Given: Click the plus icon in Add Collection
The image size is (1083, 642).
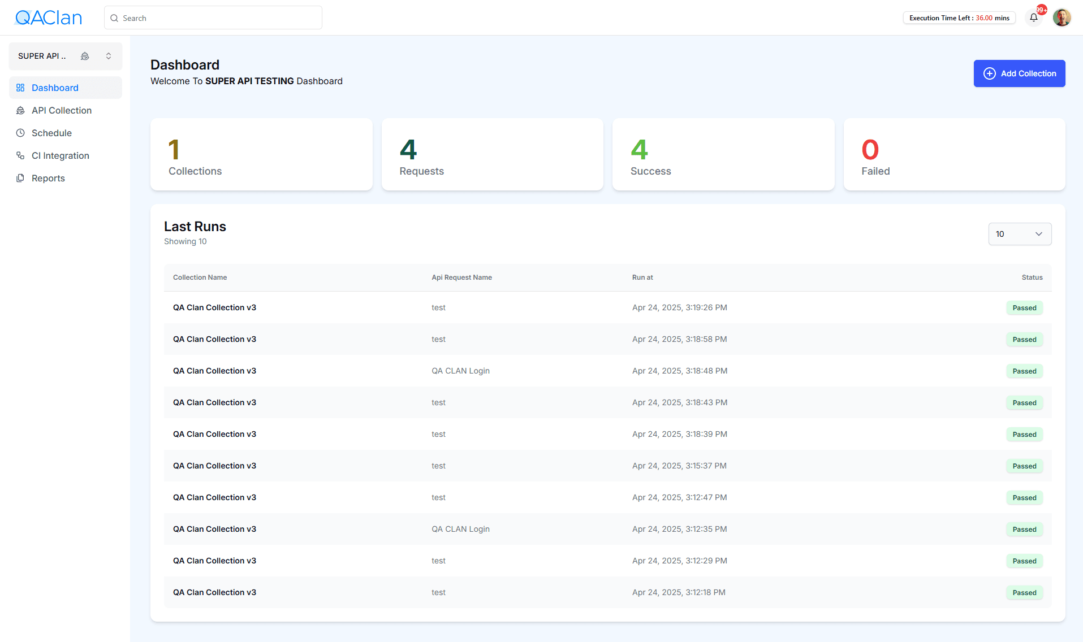Looking at the screenshot, I should click(x=989, y=73).
